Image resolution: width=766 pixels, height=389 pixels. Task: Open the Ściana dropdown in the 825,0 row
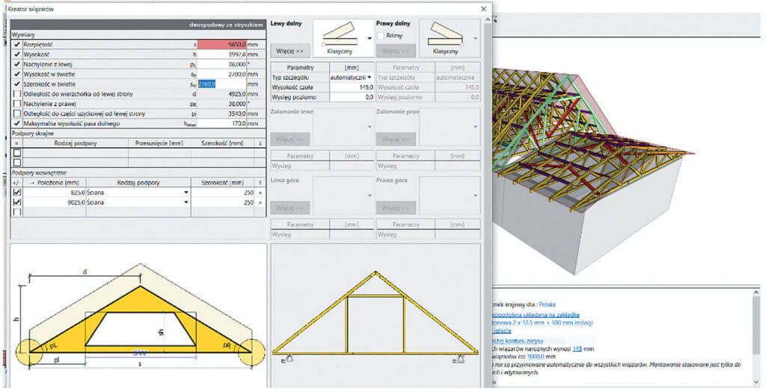186,193
